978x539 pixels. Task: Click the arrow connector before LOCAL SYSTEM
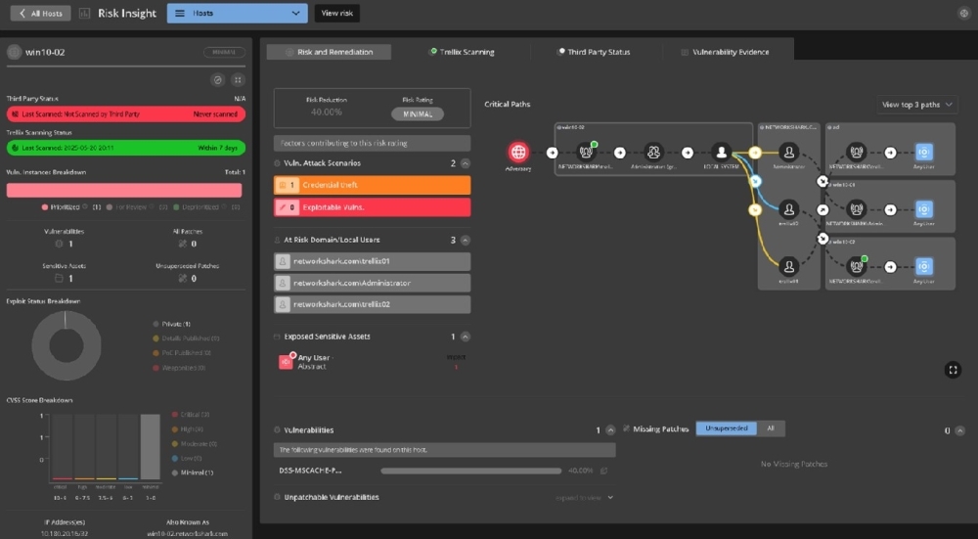688,153
